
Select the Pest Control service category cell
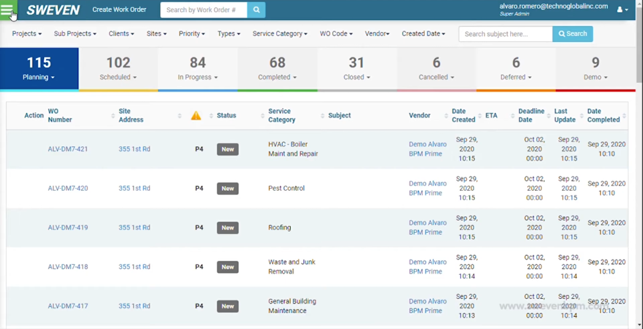tap(286, 188)
